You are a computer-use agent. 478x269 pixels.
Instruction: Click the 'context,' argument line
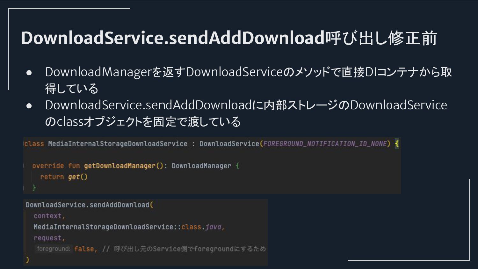(49, 216)
